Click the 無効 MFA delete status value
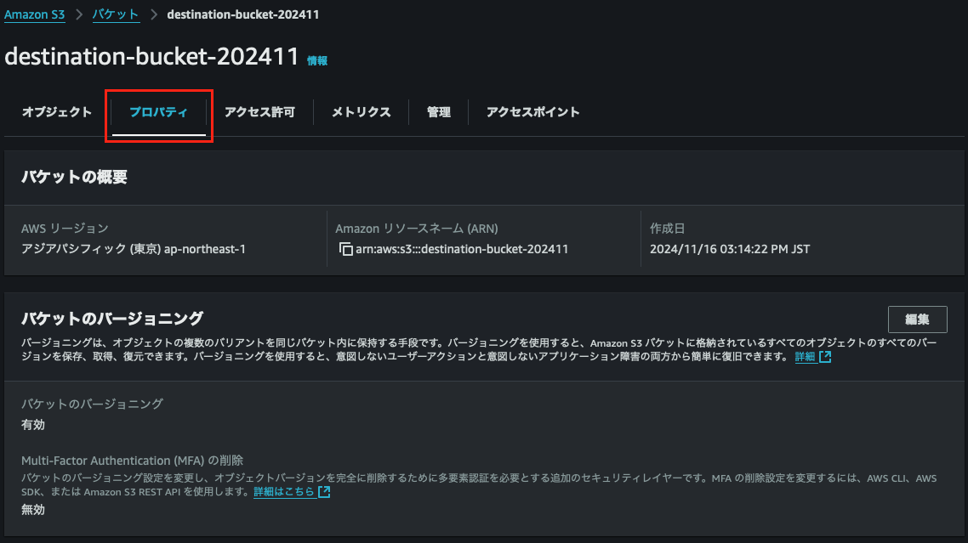 (32, 510)
